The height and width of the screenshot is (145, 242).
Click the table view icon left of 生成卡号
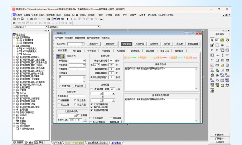coord(58,56)
